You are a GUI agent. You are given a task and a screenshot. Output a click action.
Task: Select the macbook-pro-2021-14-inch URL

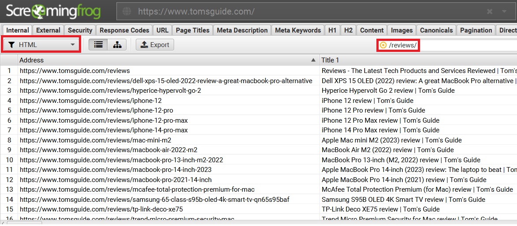point(115,180)
